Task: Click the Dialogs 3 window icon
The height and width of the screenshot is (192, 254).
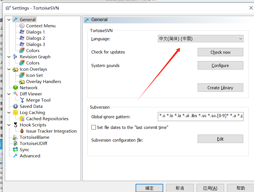Action: (x=22, y=44)
